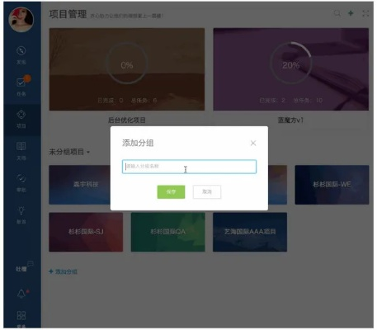The height and width of the screenshot is (330, 377).
Task: Click the 0% progress ring
Action: point(127,64)
